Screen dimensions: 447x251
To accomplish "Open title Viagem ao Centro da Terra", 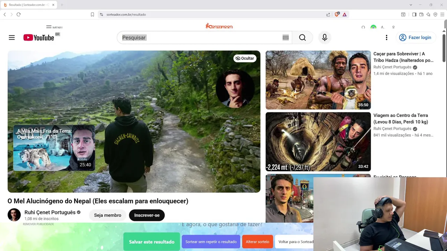I will pyautogui.click(x=401, y=119).
